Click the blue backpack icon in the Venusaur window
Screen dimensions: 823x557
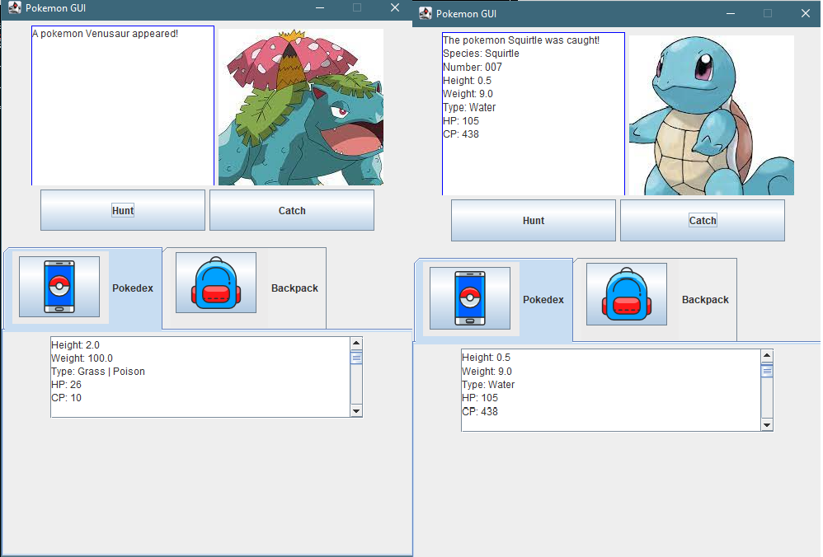pos(215,283)
